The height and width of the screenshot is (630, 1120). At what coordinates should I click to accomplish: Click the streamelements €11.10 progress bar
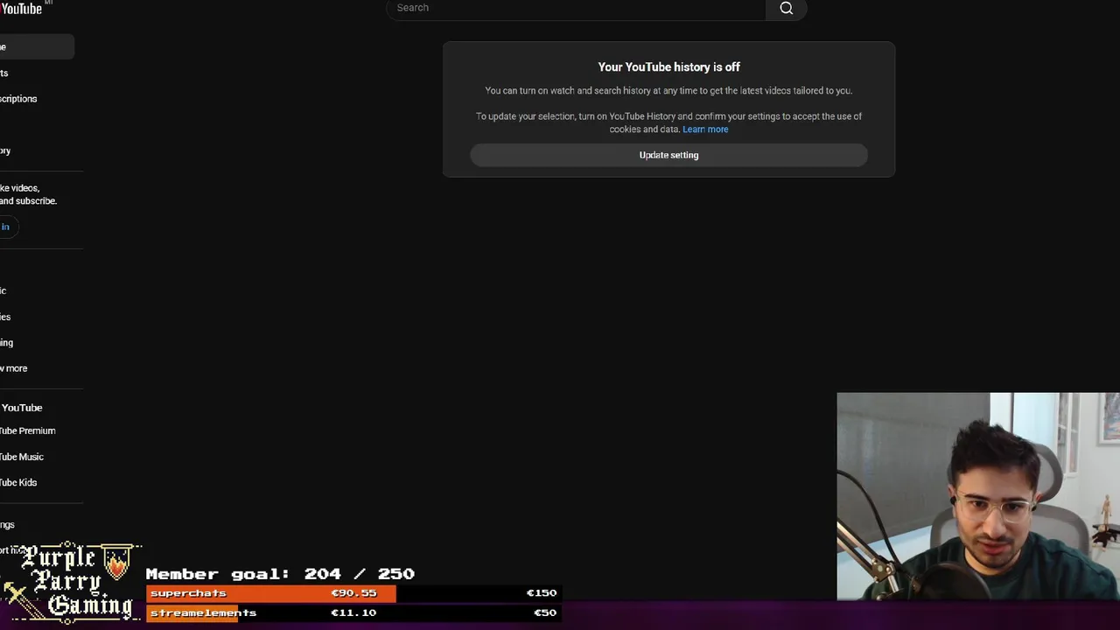(x=192, y=612)
